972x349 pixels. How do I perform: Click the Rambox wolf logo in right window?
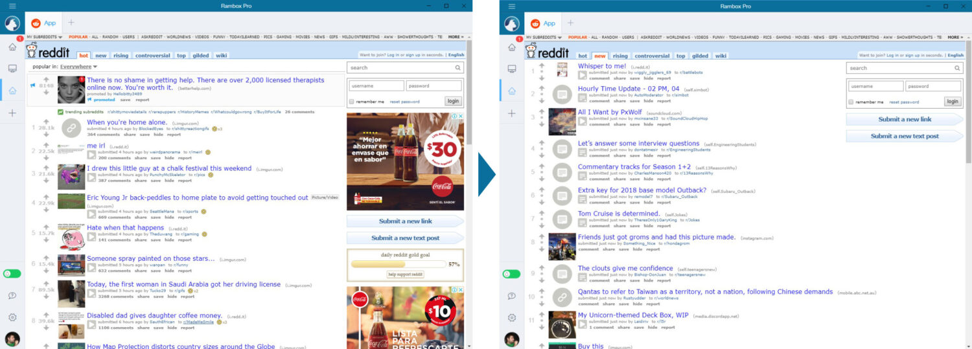click(512, 23)
